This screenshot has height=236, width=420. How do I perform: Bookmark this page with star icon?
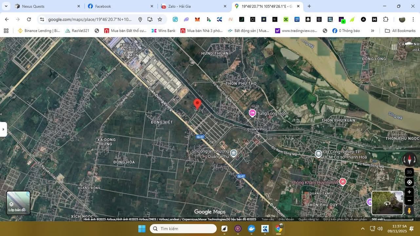(160, 19)
